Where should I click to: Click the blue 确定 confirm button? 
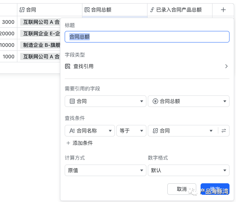point(215,189)
